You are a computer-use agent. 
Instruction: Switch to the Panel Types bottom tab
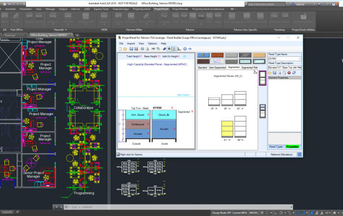pyautogui.click(x=276, y=147)
